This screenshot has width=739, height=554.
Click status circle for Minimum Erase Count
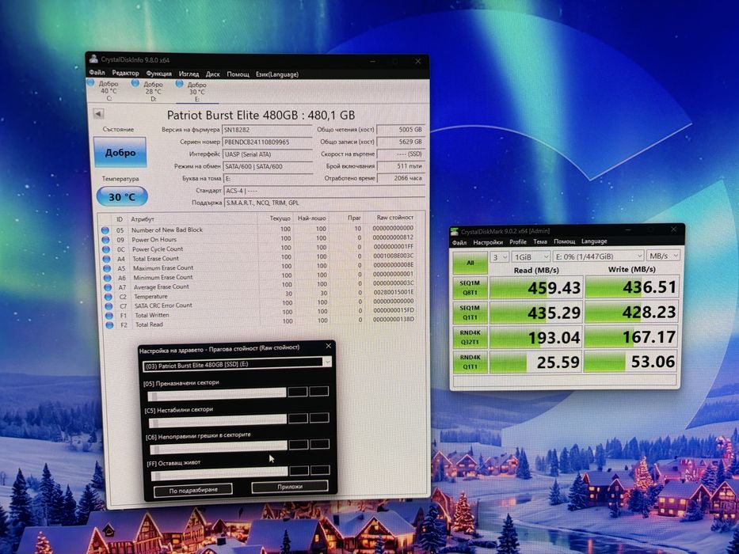(108, 278)
